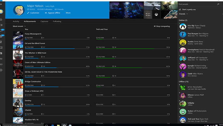Start a party beta
The height and width of the screenshot is (126, 223).
(187, 10)
